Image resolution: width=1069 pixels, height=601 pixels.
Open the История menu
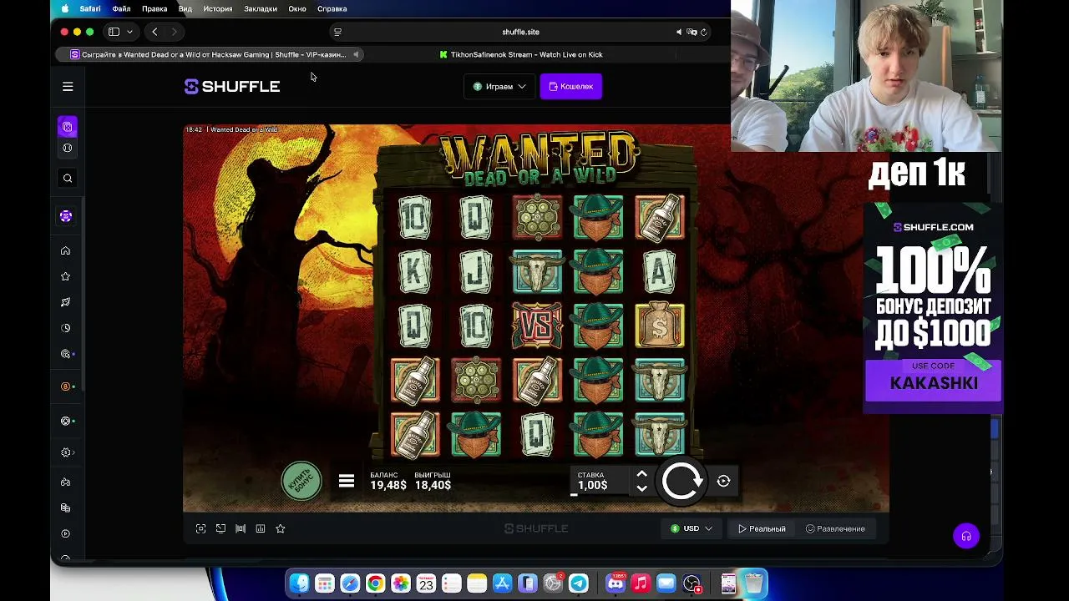(x=218, y=8)
